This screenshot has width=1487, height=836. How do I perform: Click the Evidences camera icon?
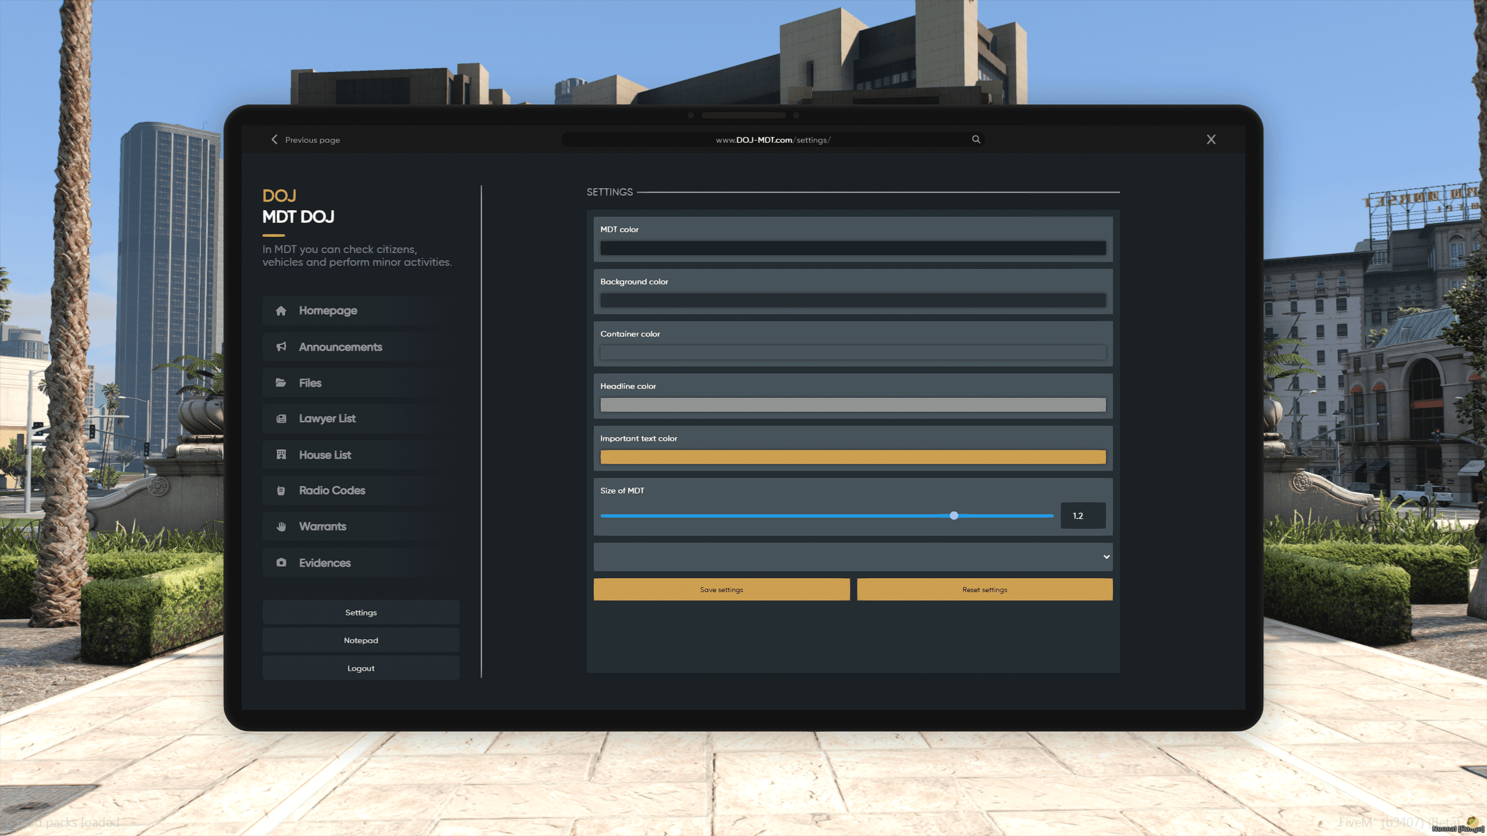coord(281,563)
